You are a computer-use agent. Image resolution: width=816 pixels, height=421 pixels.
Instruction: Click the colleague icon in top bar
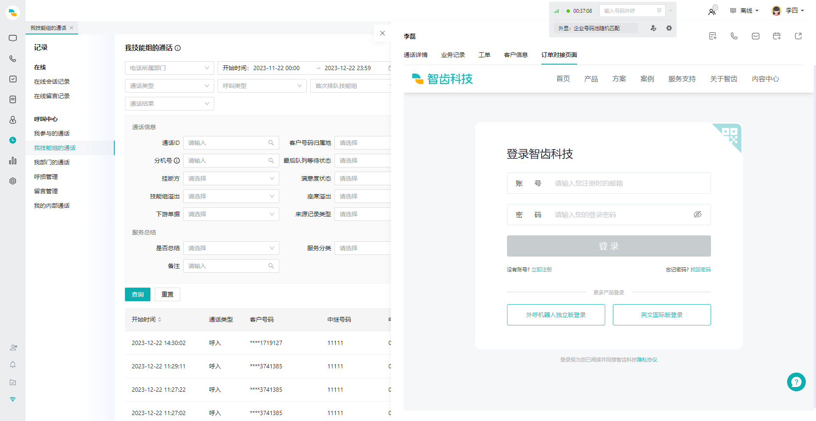coord(712,11)
